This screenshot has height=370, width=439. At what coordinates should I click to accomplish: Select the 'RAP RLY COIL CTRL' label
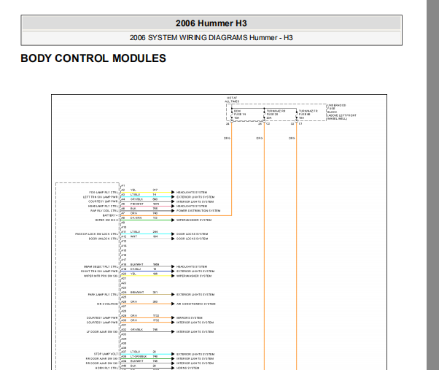[104, 211]
